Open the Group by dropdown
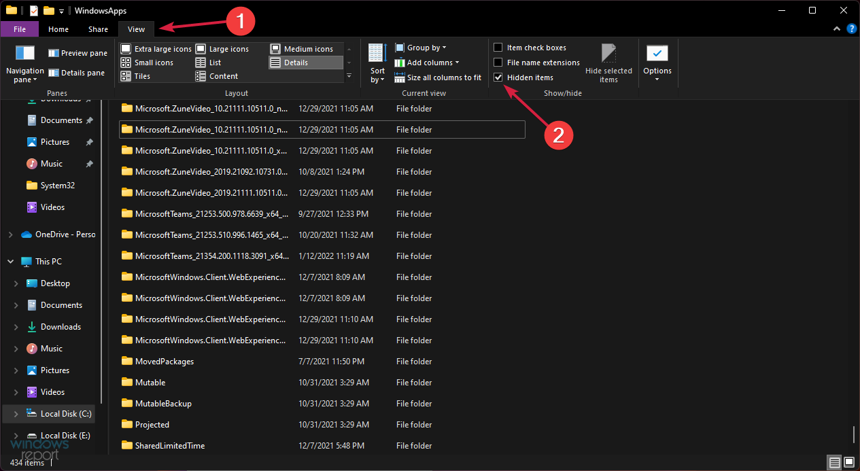This screenshot has width=860, height=471. coord(420,48)
